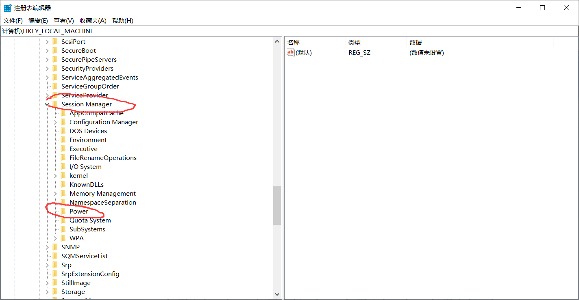Click the Executive folder icon
Image resolution: width=579 pixels, height=300 pixels.
pyautogui.click(x=63, y=149)
